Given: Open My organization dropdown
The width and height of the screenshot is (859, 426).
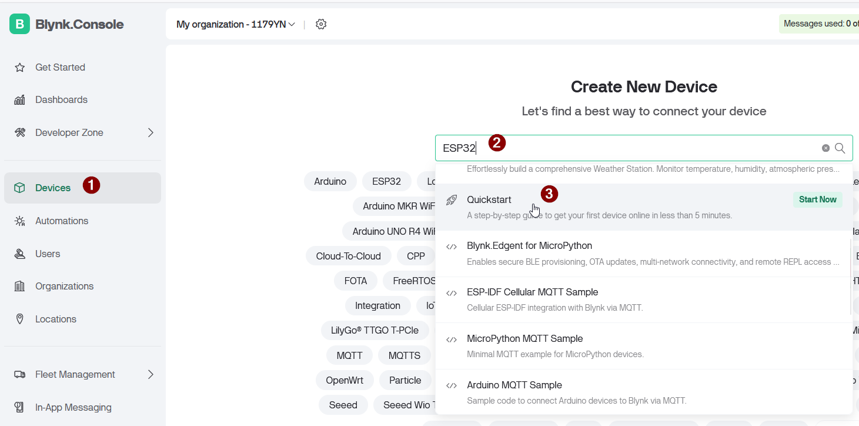Looking at the screenshot, I should point(236,24).
